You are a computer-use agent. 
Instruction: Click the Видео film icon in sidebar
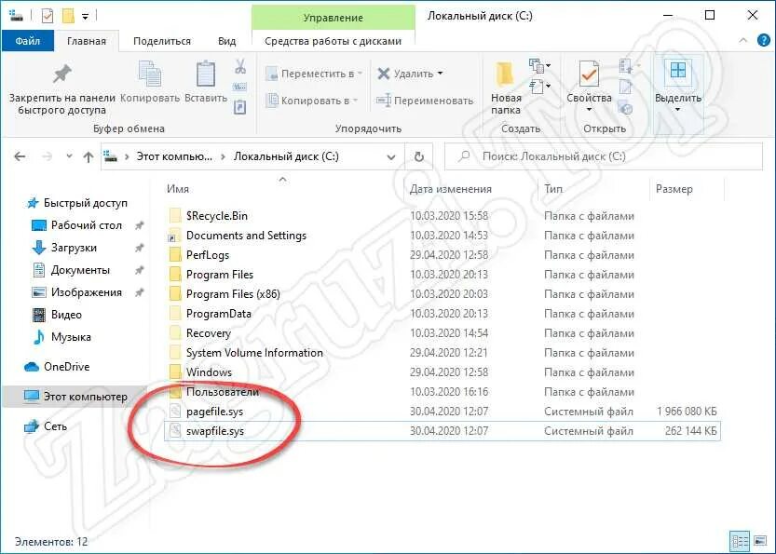(x=38, y=315)
